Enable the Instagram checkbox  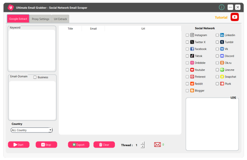[x=187, y=35]
